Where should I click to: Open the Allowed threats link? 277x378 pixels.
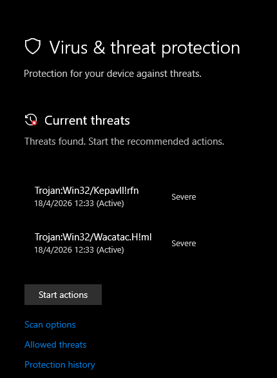[55, 345]
